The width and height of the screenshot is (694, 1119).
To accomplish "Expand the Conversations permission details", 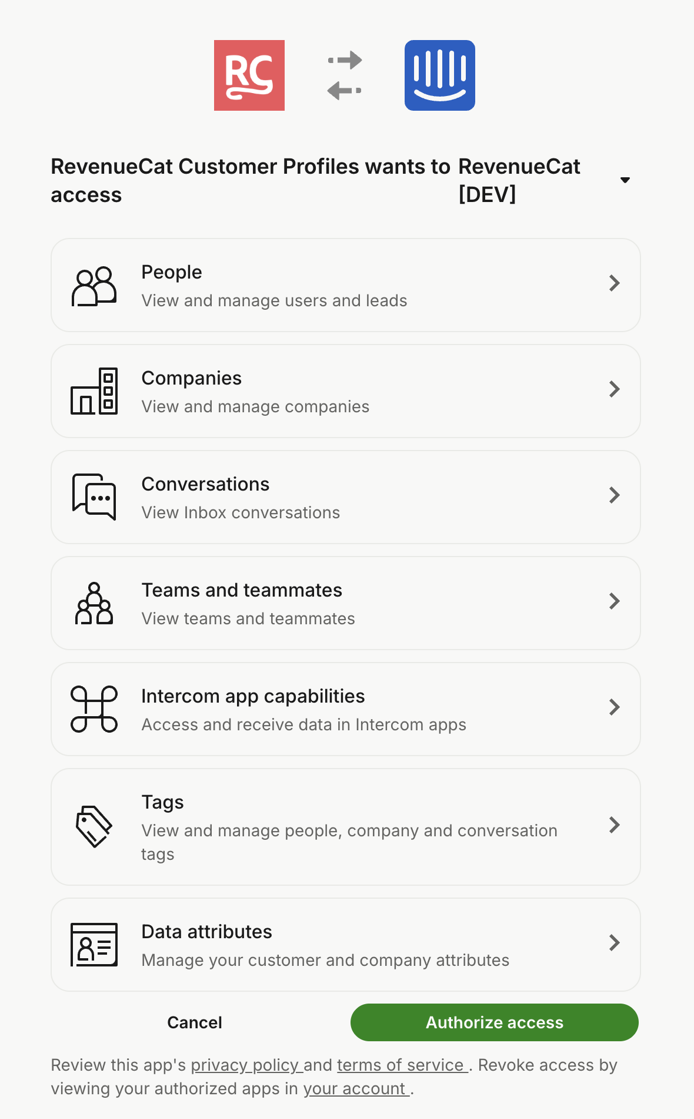I will click(x=615, y=496).
